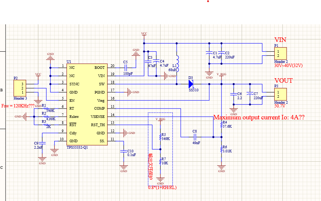Select capacitor C1 symbol beside its 4.7uF value

tap(209, 53)
